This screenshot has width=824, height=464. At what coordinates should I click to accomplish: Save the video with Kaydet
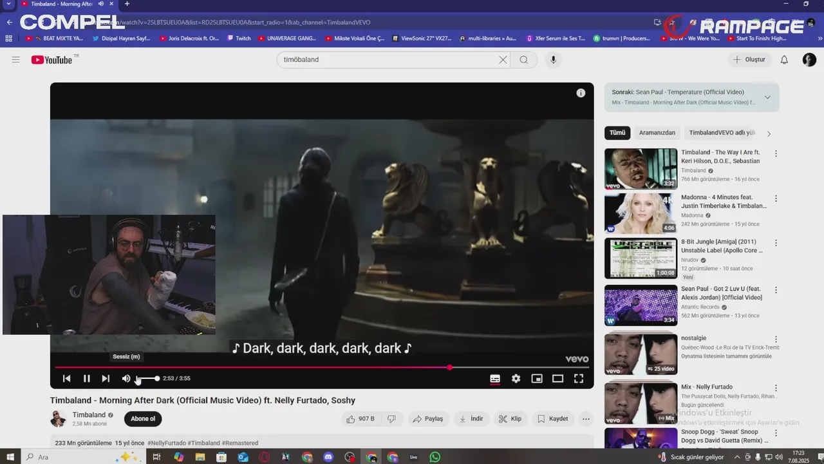pyautogui.click(x=553, y=419)
